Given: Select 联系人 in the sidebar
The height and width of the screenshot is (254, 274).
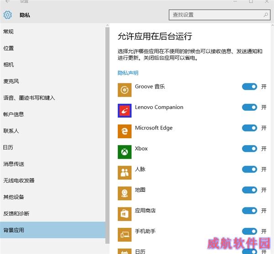Looking at the screenshot, I should pos(53,131).
